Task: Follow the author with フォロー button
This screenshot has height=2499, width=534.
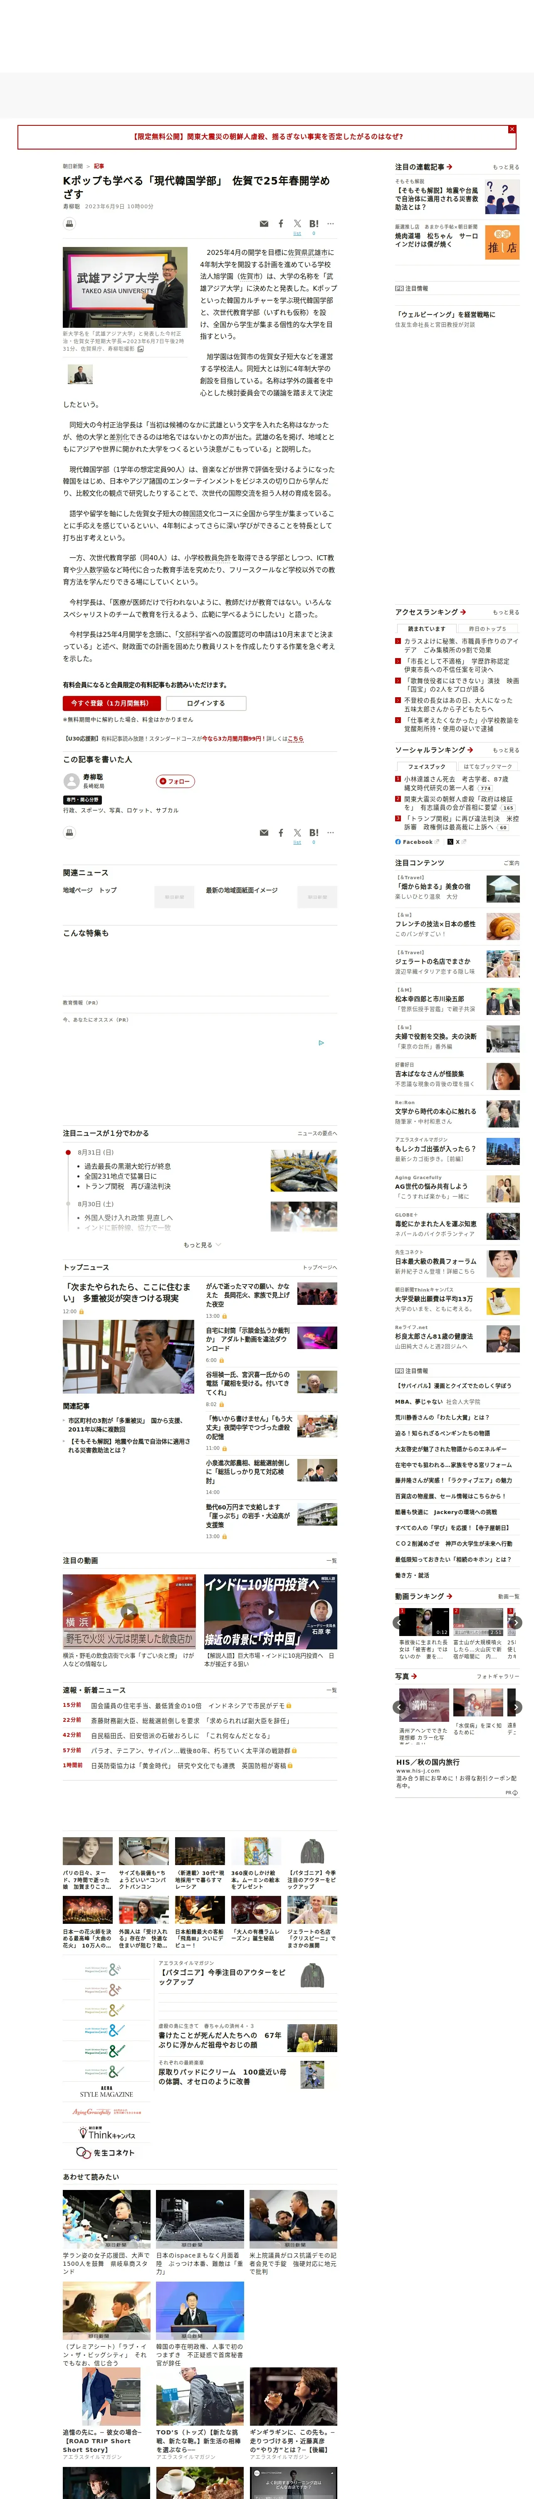Action: point(176,781)
